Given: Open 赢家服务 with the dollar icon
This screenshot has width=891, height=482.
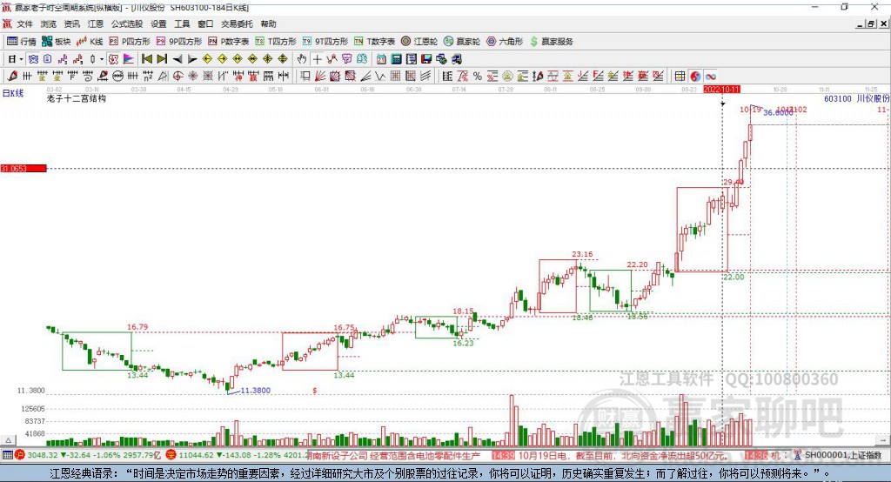Looking at the screenshot, I should click(x=551, y=42).
